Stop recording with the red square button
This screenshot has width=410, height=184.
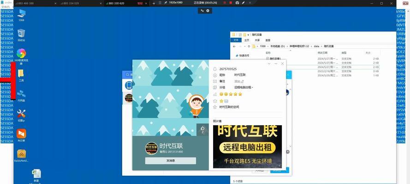point(231,3)
